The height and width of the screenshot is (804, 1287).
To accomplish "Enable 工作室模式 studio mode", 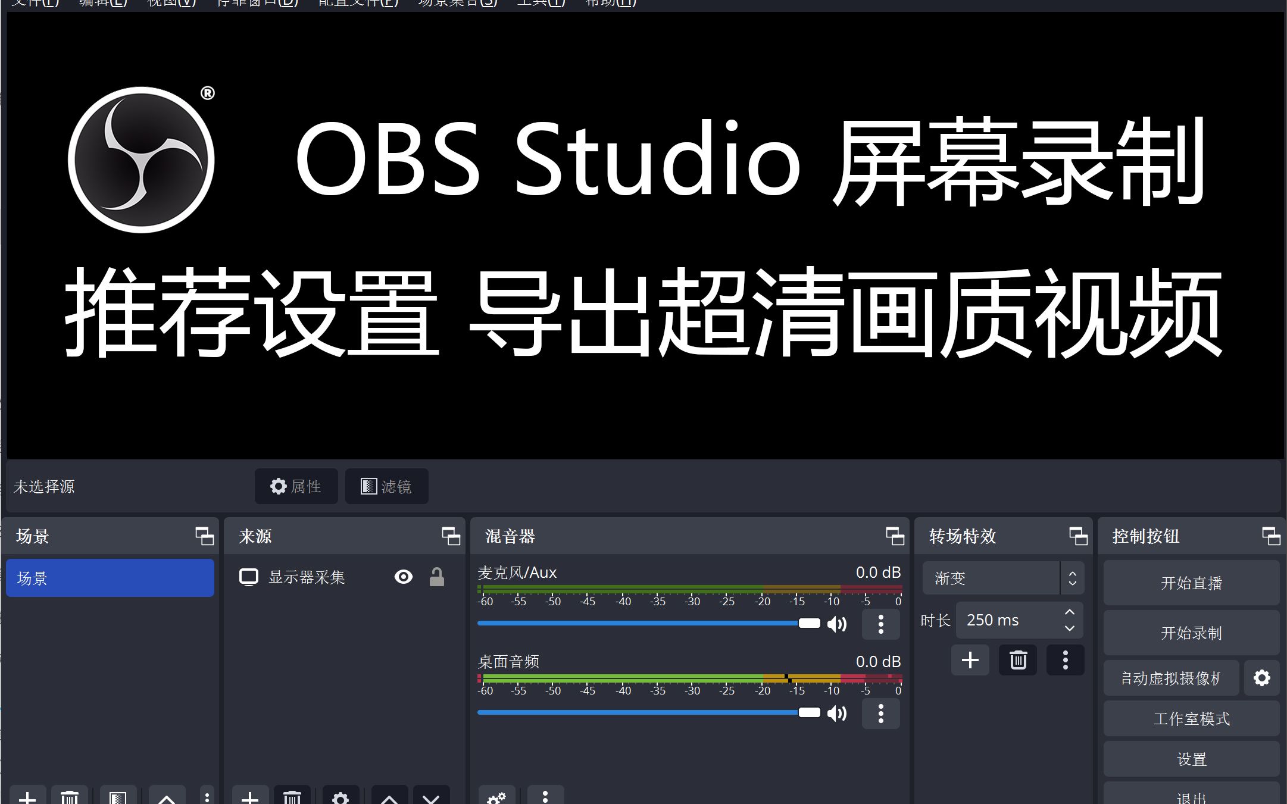I will point(1191,718).
